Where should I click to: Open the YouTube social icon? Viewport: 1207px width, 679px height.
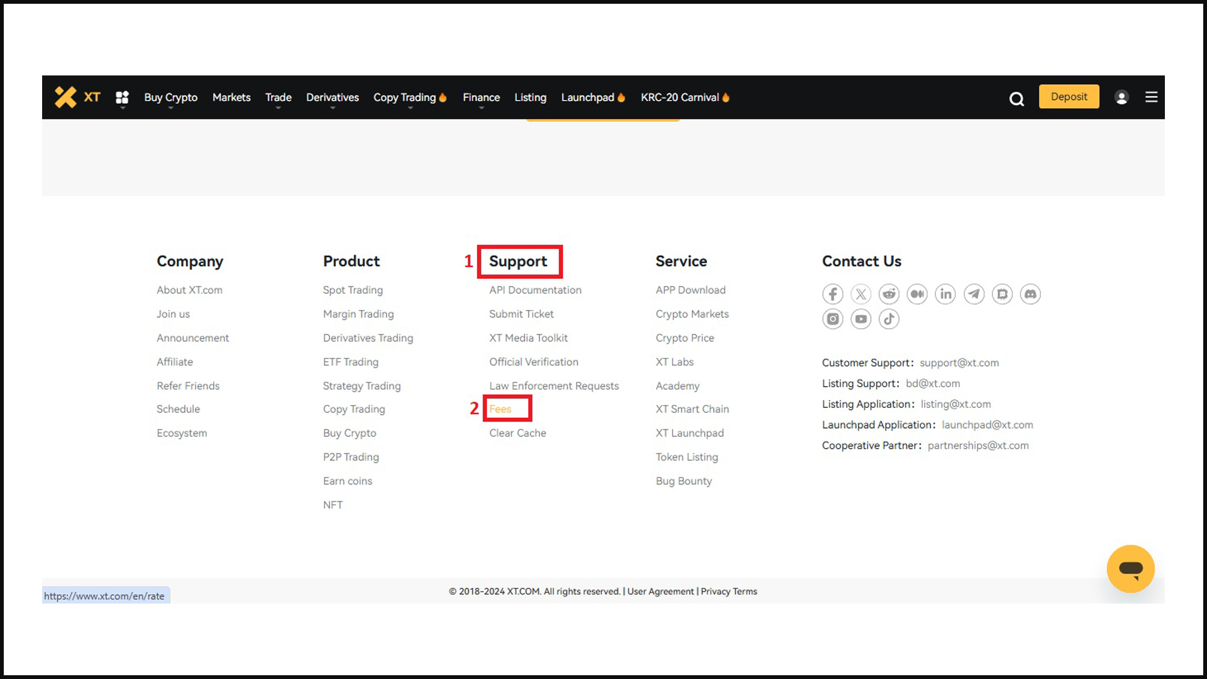[861, 319]
